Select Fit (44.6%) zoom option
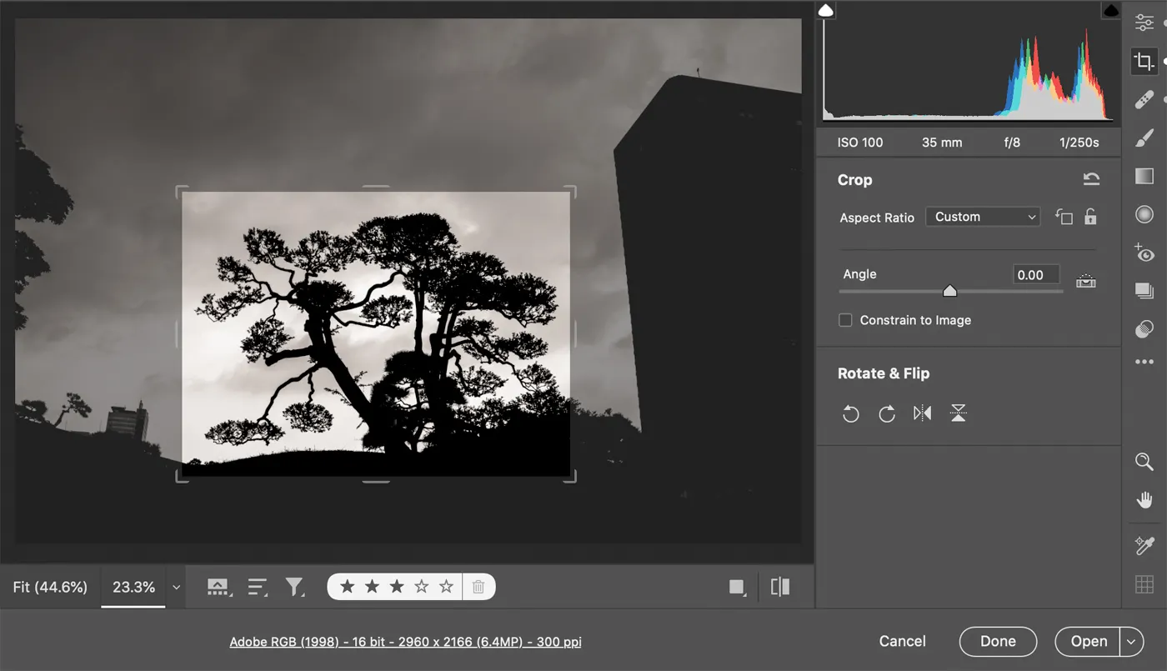Viewport: 1167px width, 671px height. click(50, 587)
